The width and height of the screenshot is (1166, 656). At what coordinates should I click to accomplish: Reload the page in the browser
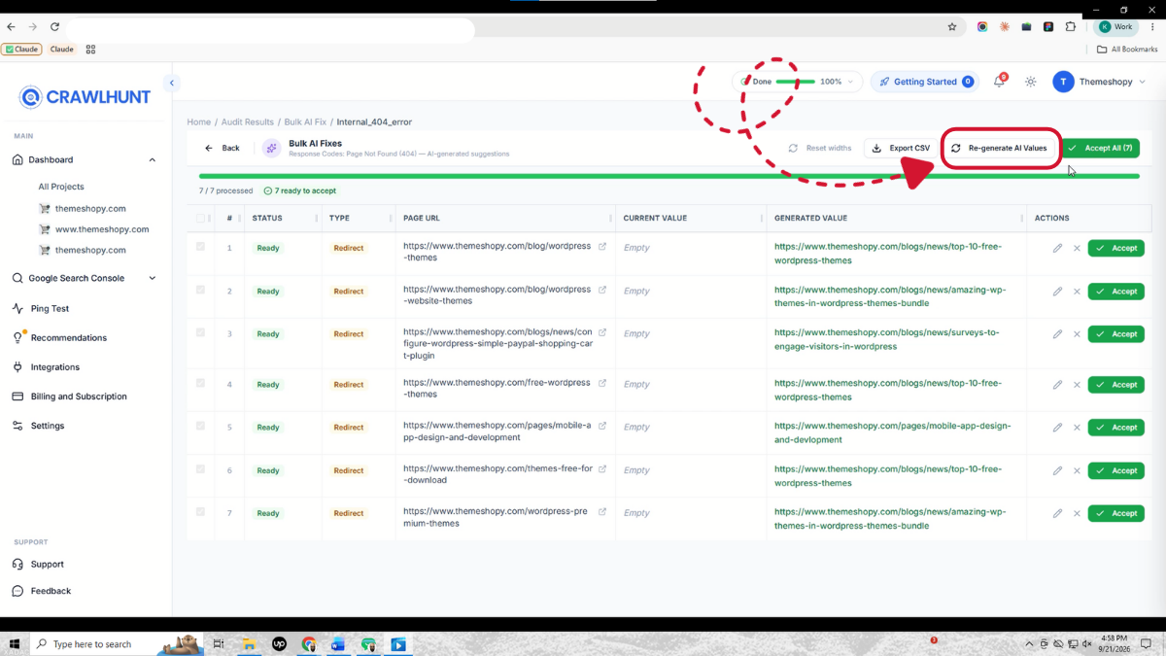(54, 27)
